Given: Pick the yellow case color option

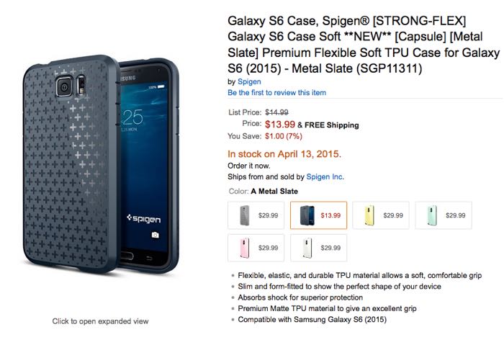Looking at the screenshot, I should coord(381,215).
